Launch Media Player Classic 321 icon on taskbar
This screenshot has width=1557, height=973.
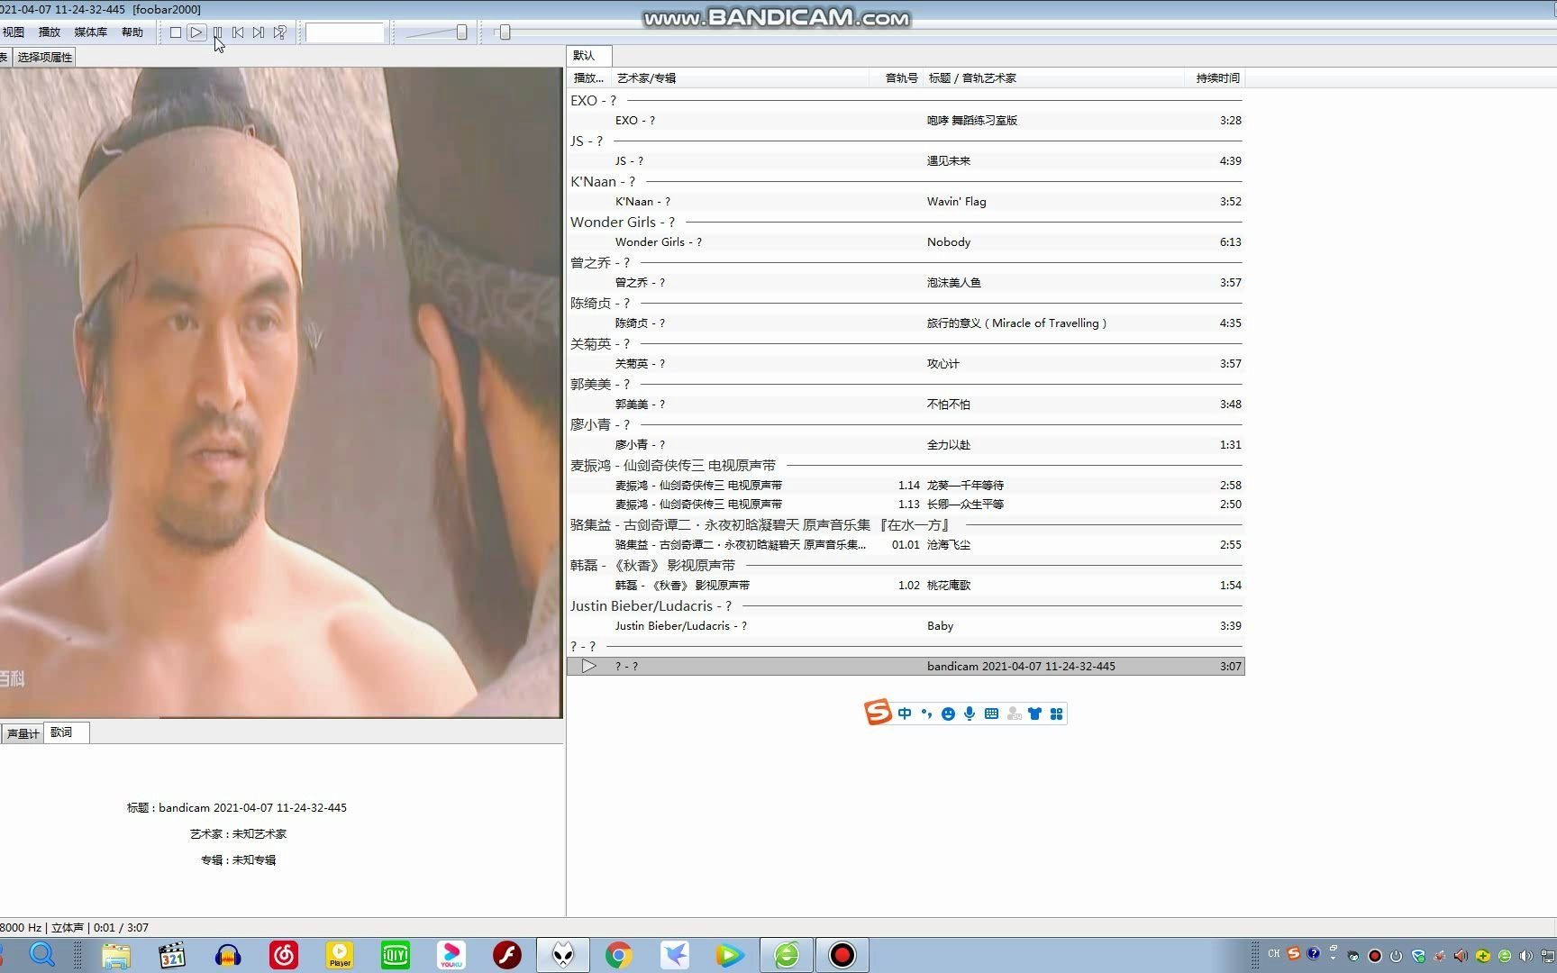(x=171, y=955)
